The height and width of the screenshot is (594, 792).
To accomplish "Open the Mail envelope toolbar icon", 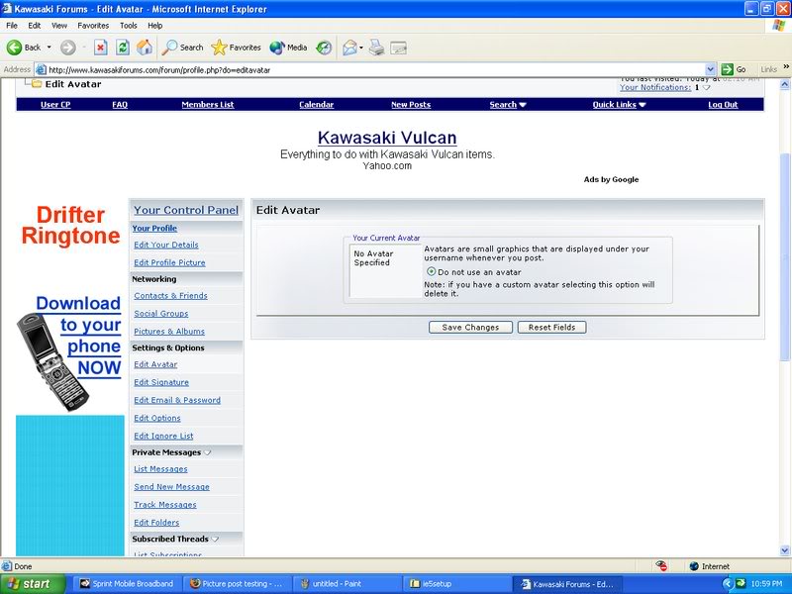I will [x=349, y=48].
